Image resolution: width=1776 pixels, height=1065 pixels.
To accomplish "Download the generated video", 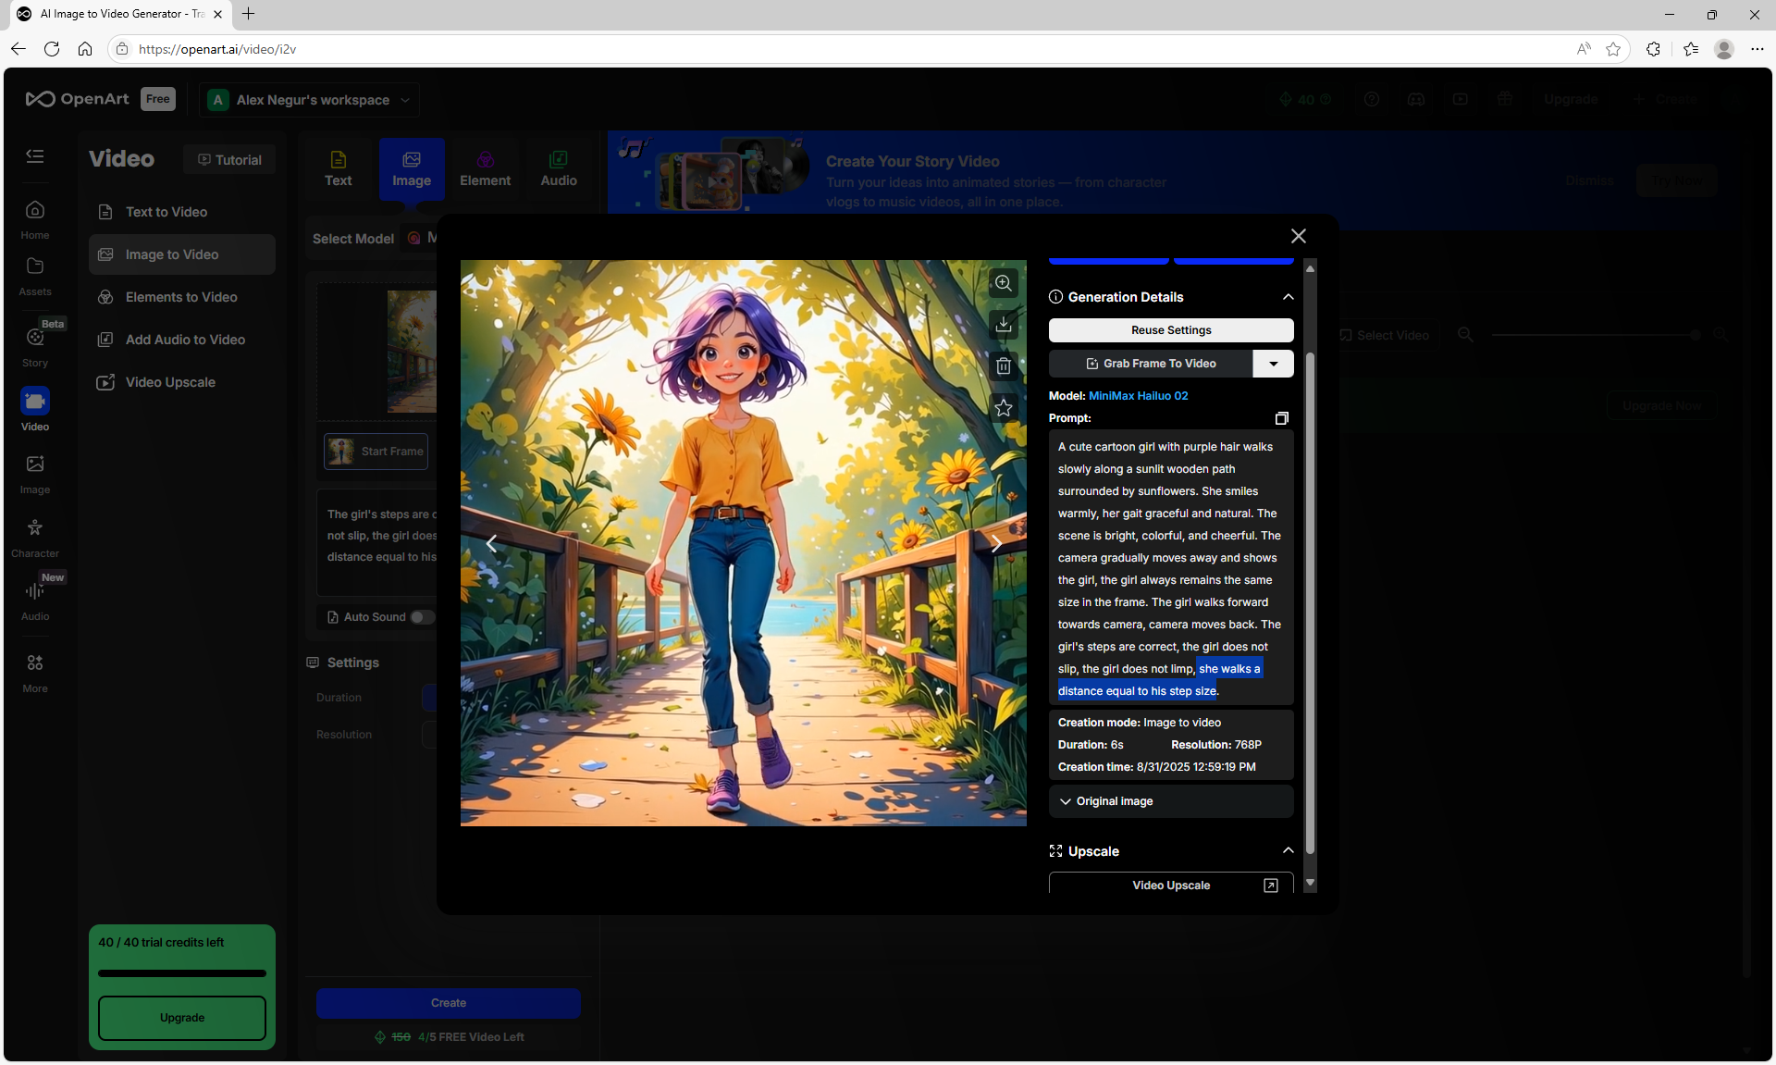I will point(1003,325).
